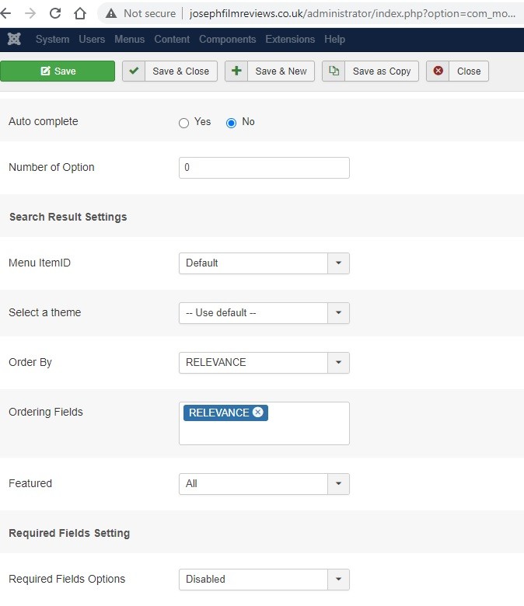This screenshot has width=524, height=606.
Task: Click the Save & New plus icon
Action: click(x=236, y=71)
